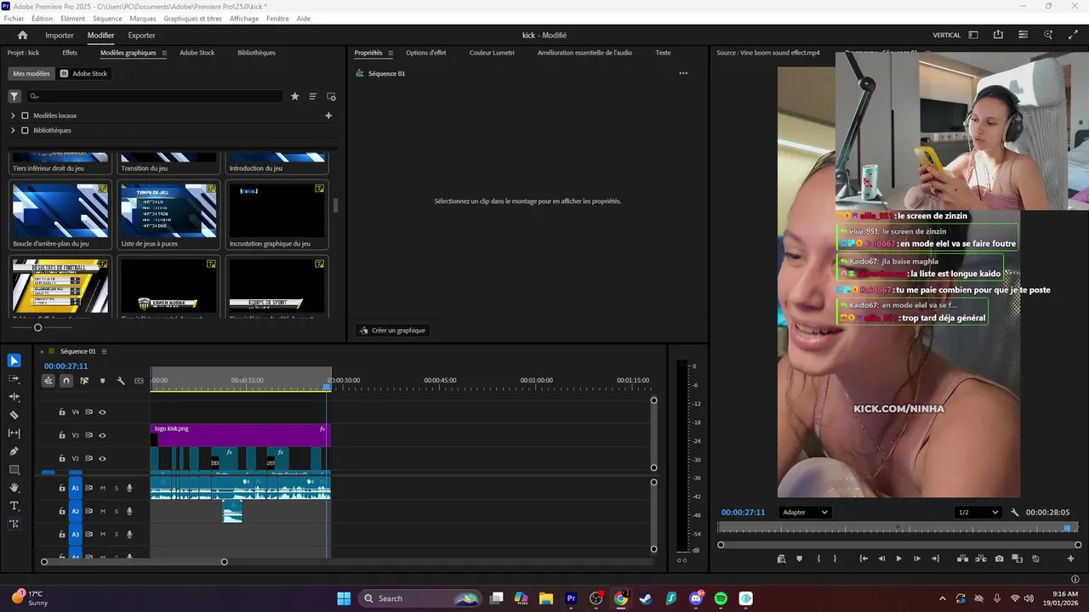Check the Modèles locaux checkbox
The image size is (1089, 612).
tap(25, 116)
